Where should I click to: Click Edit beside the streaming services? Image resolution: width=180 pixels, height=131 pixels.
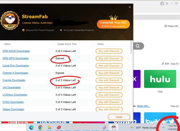(x=166, y=64)
